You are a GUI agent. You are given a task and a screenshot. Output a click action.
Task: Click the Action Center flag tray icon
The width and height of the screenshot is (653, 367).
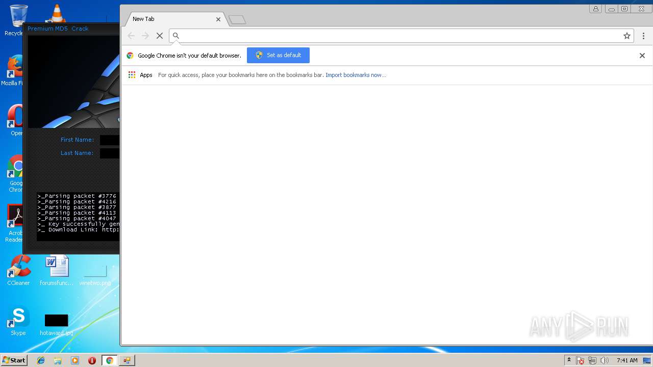pyautogui.click(x=580, y=360)
